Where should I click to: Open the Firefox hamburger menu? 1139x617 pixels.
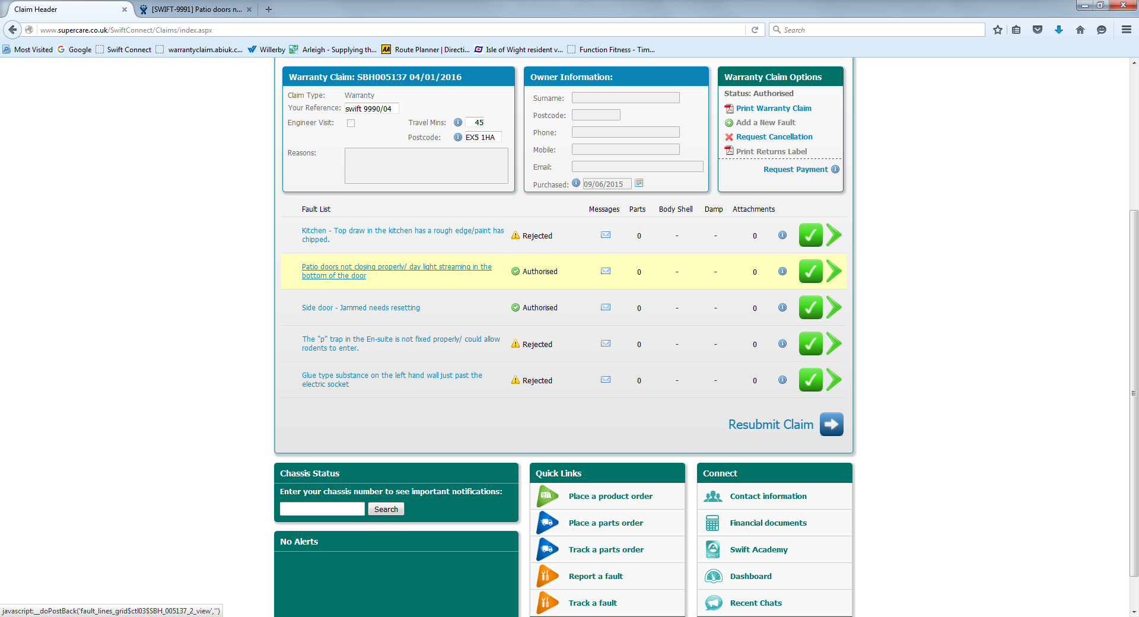(1126, 30)
